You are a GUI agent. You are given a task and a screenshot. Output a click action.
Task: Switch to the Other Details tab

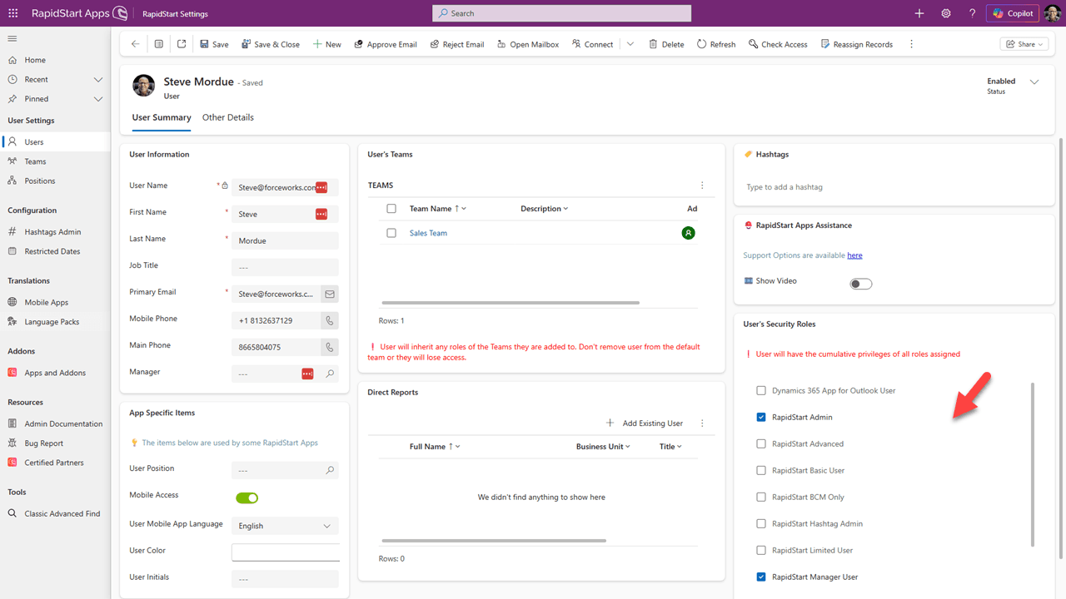click(x=227, y=117)
